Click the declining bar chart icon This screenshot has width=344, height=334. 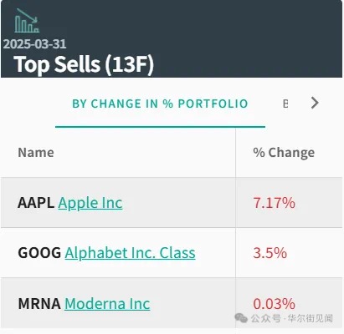27,21
